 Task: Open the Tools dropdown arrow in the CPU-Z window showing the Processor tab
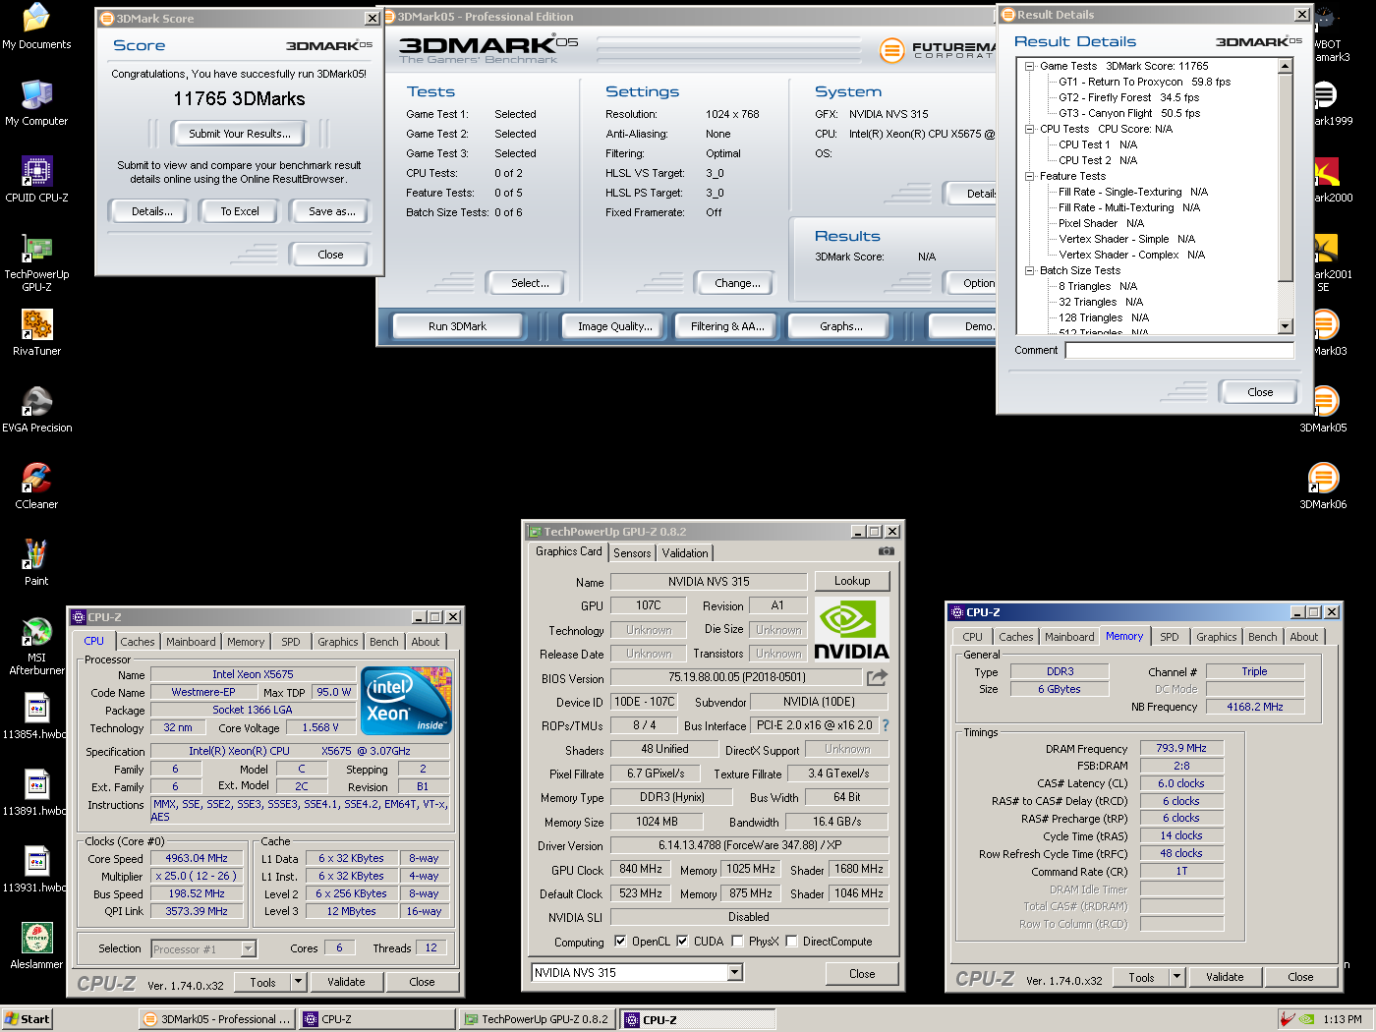coord(299,982)
